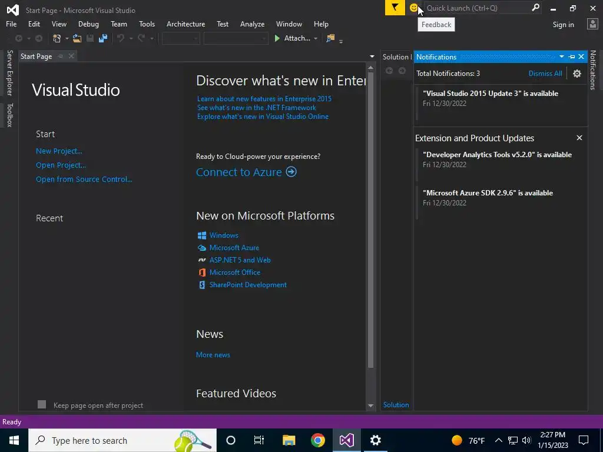Open the notifications flag icon
The image size is (603, 452).
(395, 8)
